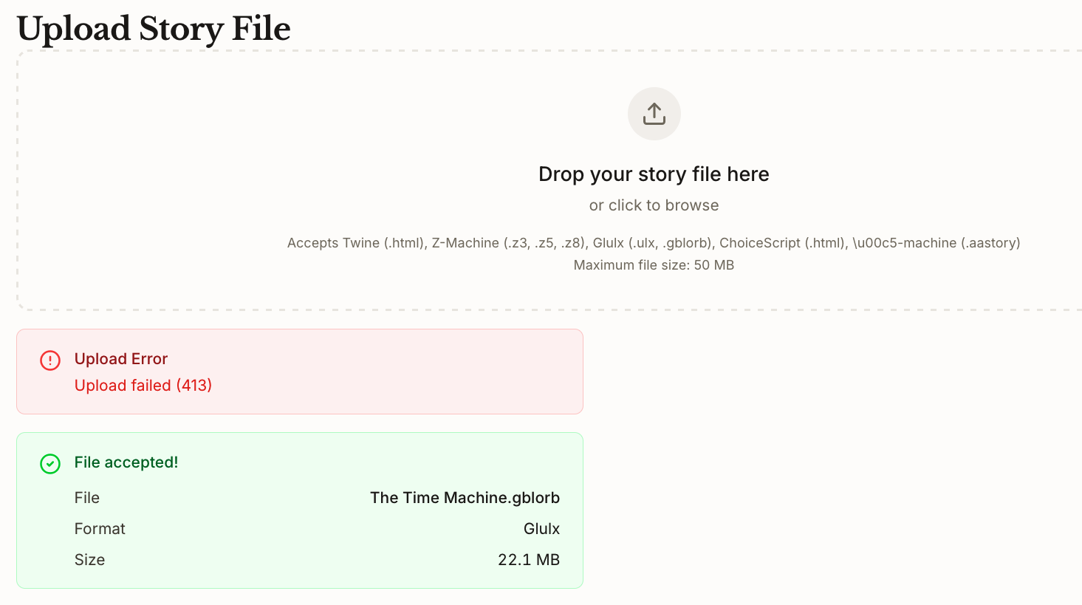
Task: Click the 'or click to browse' link
Action: click(654, 205)
